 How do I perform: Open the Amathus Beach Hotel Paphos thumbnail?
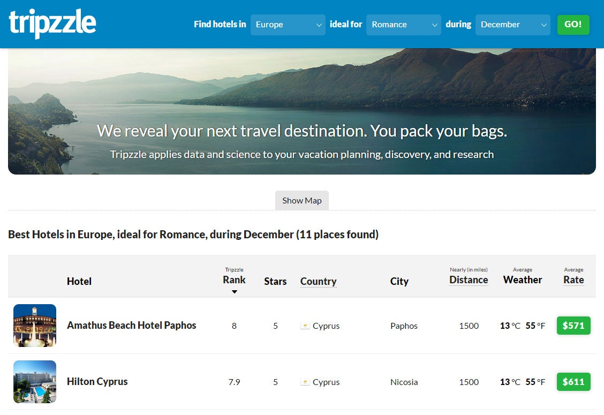(x=35, y=326)
